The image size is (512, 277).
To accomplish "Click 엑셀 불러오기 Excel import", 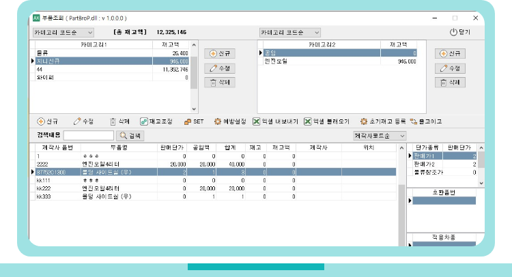I will 326,121.
